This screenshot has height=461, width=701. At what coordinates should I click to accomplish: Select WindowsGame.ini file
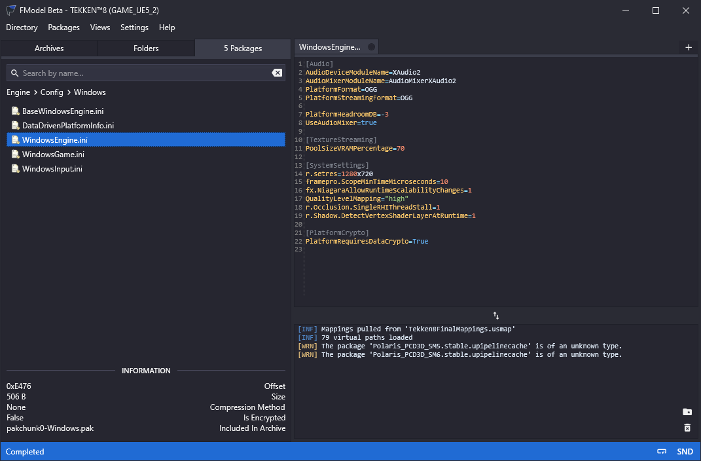(x=146, y=155)
